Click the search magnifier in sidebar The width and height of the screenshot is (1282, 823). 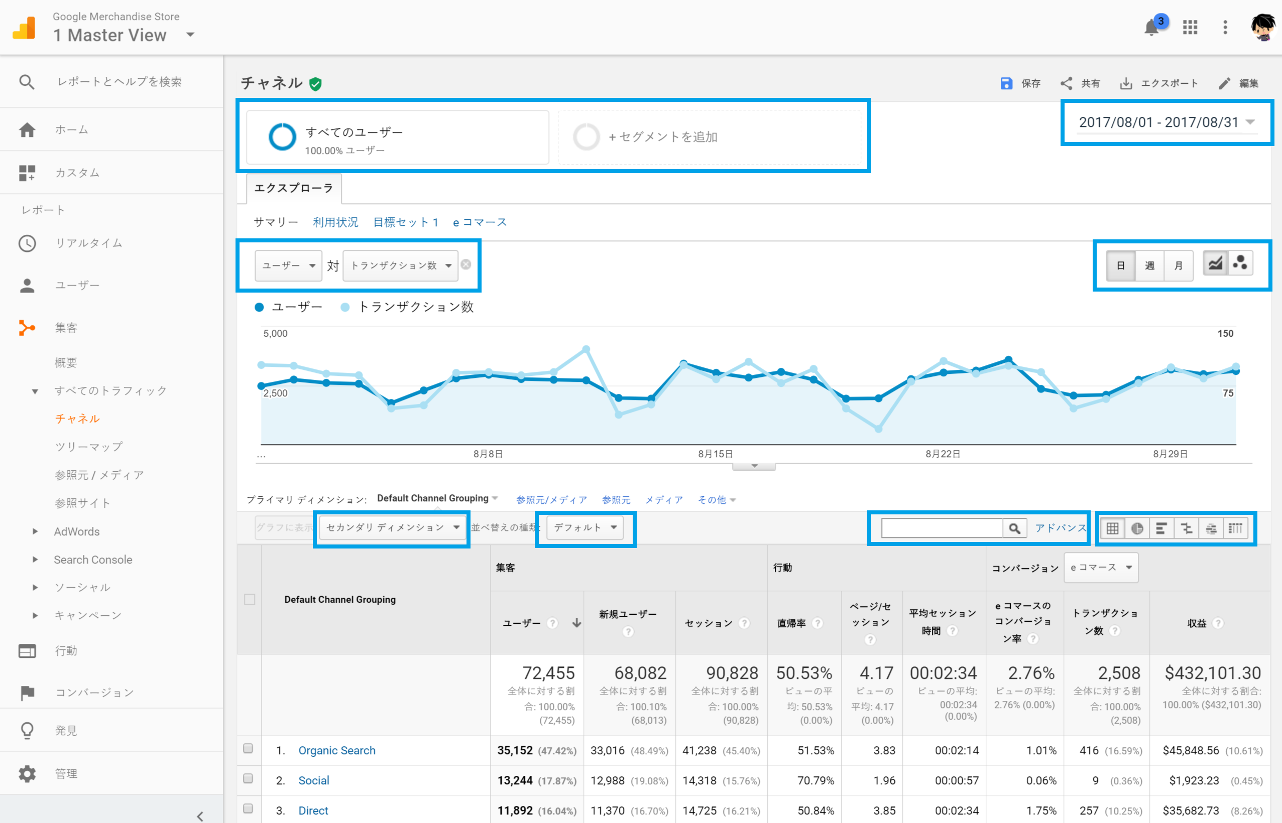pyautogui.click(x=27, y=82)
